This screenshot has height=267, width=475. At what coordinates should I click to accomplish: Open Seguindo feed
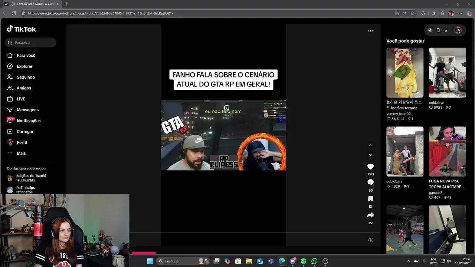pos(21,77)
